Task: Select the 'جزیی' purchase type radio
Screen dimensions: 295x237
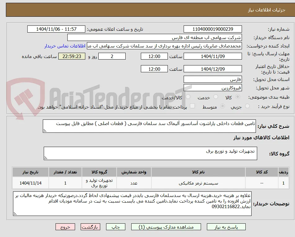Action: tap(248, 106)
